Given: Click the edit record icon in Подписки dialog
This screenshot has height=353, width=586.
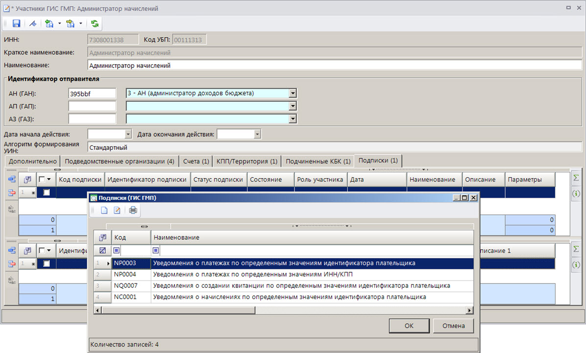Looking at the screenshot, I should point(117,211).
